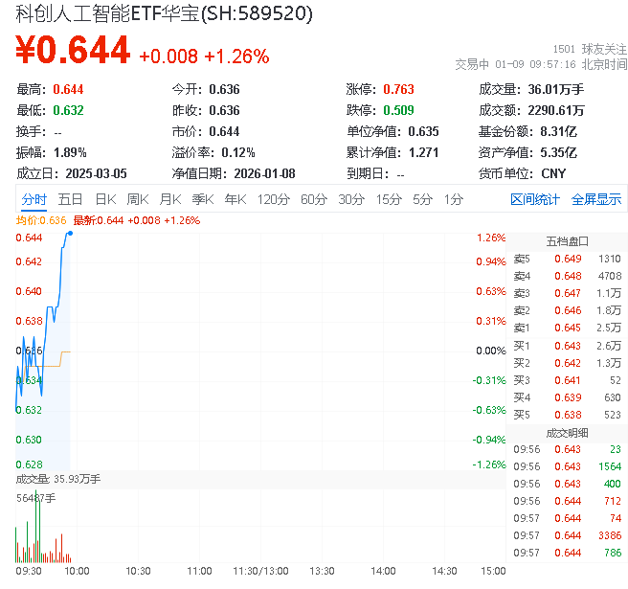Click 单位净值 0.635 value
This screenshot has height=589, width=628.
click(423, 131)
